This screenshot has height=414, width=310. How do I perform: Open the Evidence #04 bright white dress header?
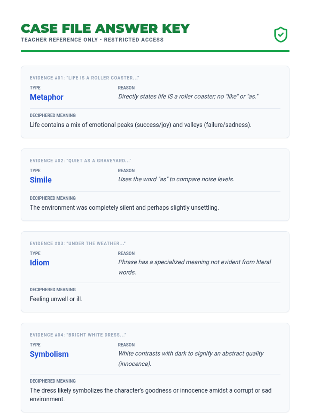pos(78,335)
